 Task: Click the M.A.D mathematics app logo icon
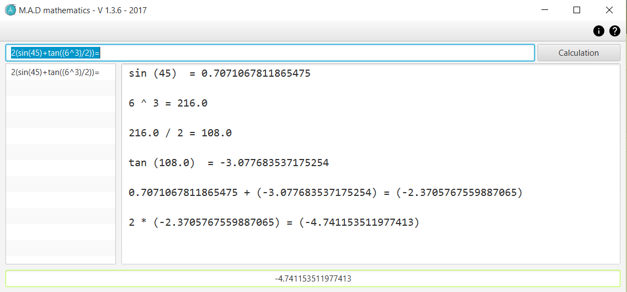pos(10,10)
